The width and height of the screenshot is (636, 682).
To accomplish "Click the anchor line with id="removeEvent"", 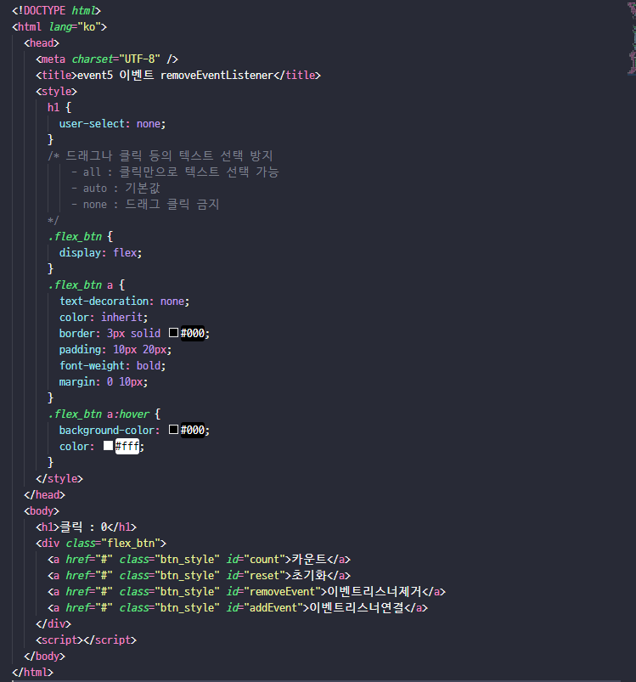I will pos(246,591).
